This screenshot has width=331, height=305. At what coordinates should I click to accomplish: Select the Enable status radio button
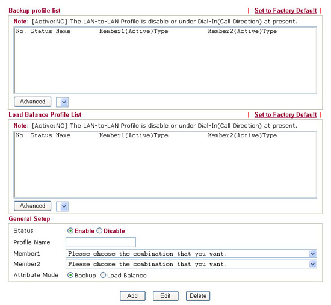point(70,230)
